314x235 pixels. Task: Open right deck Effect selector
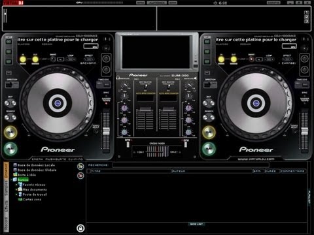click(x=287, y=59)
